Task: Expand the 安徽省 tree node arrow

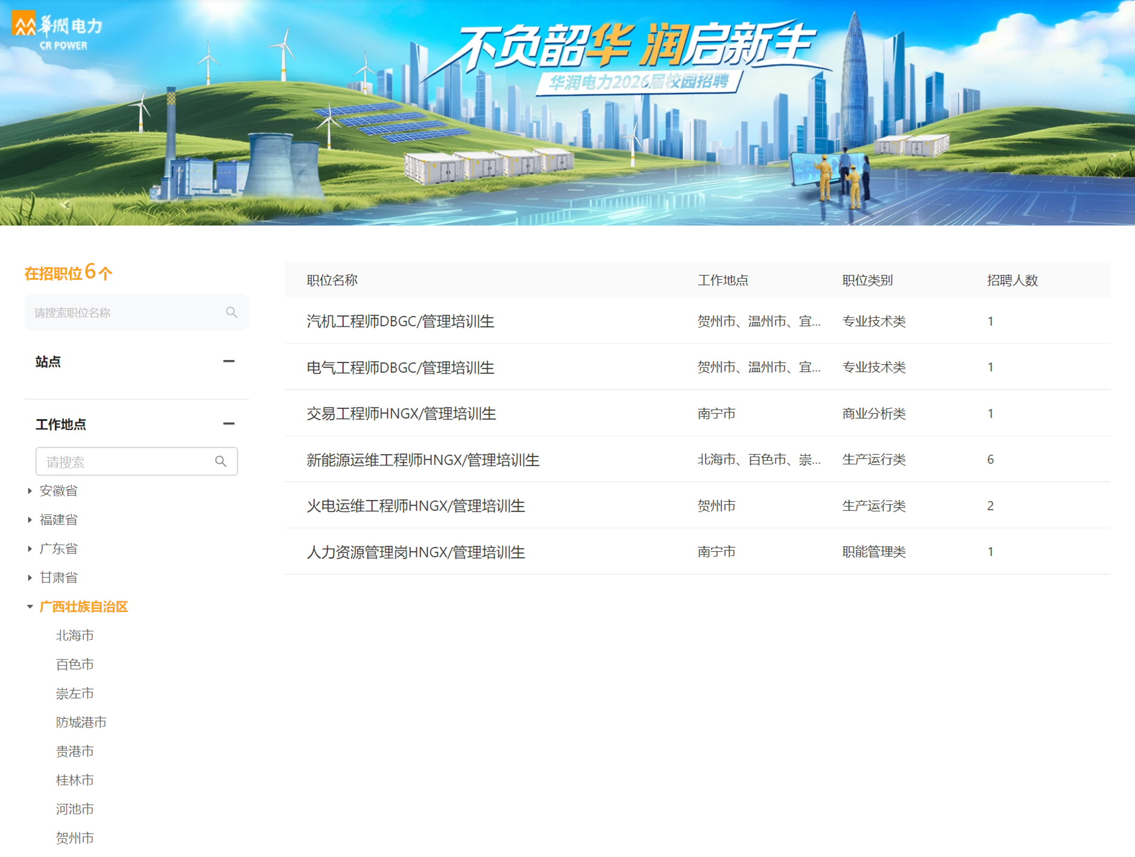Action: 30,491
